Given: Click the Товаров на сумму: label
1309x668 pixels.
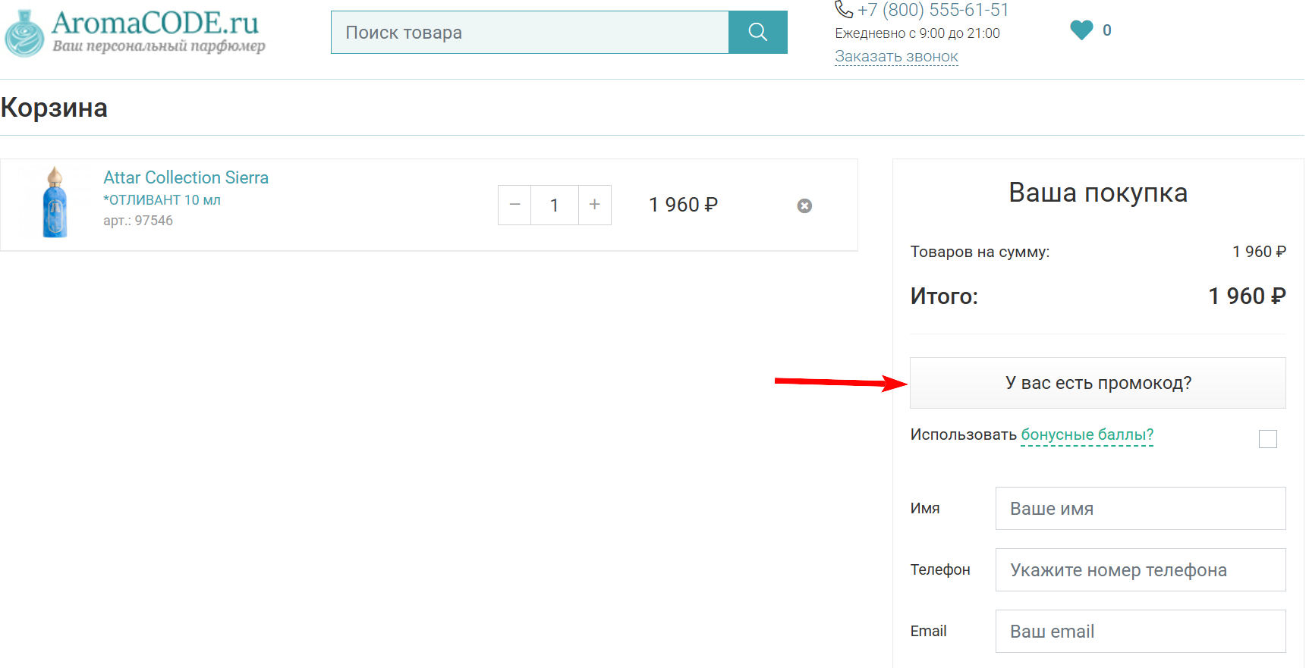Looking at the screenshot, I should pyautogui.click(x=980, y=252).
